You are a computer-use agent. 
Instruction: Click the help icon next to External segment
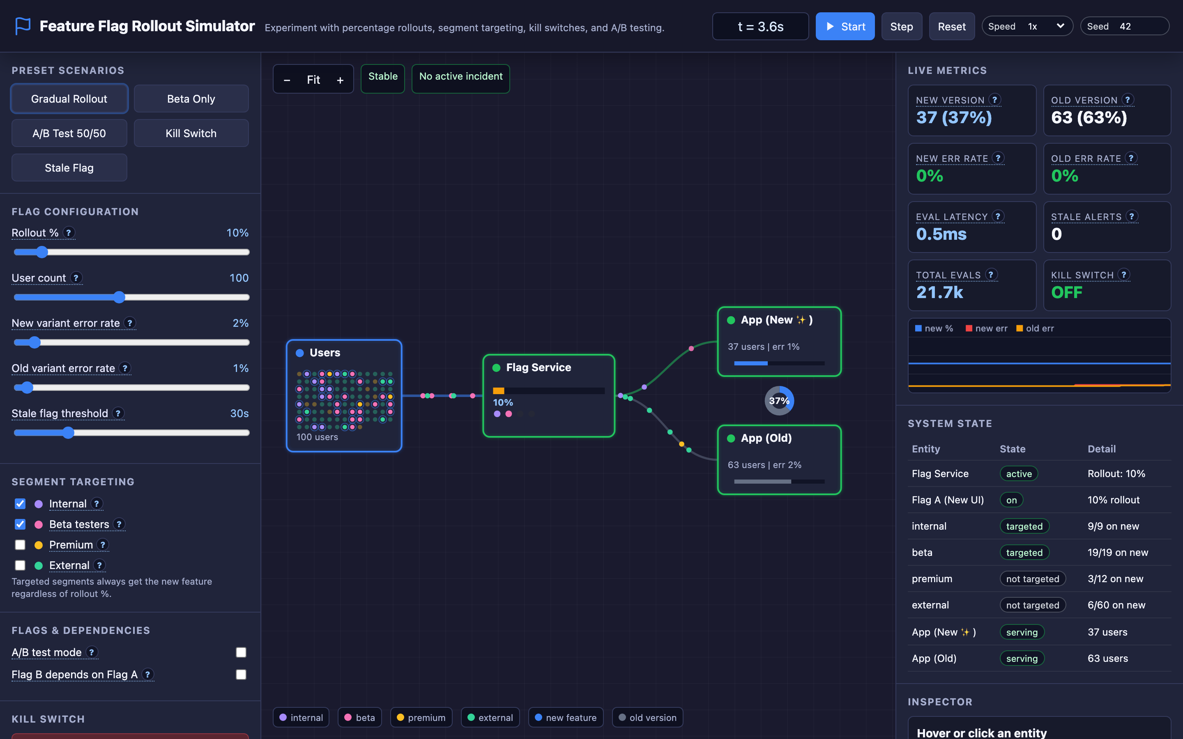pos(99,565)
